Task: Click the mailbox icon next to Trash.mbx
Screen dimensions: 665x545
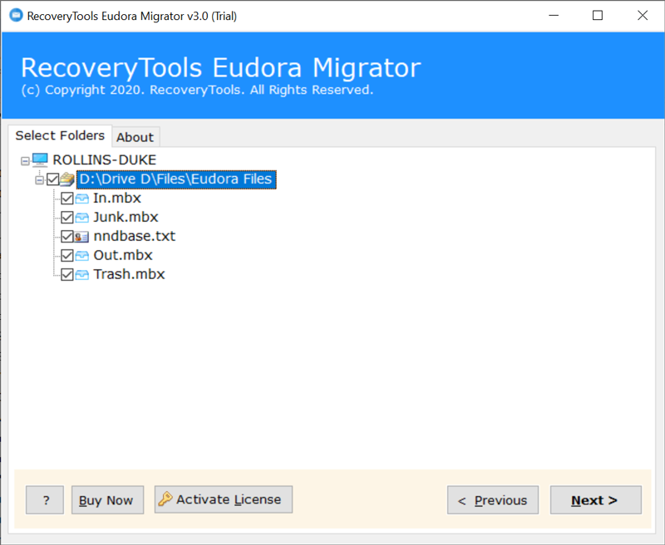Action: click(81, 275)
